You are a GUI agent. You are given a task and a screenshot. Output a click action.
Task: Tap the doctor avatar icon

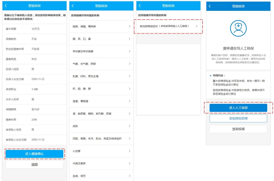point(238,28)
